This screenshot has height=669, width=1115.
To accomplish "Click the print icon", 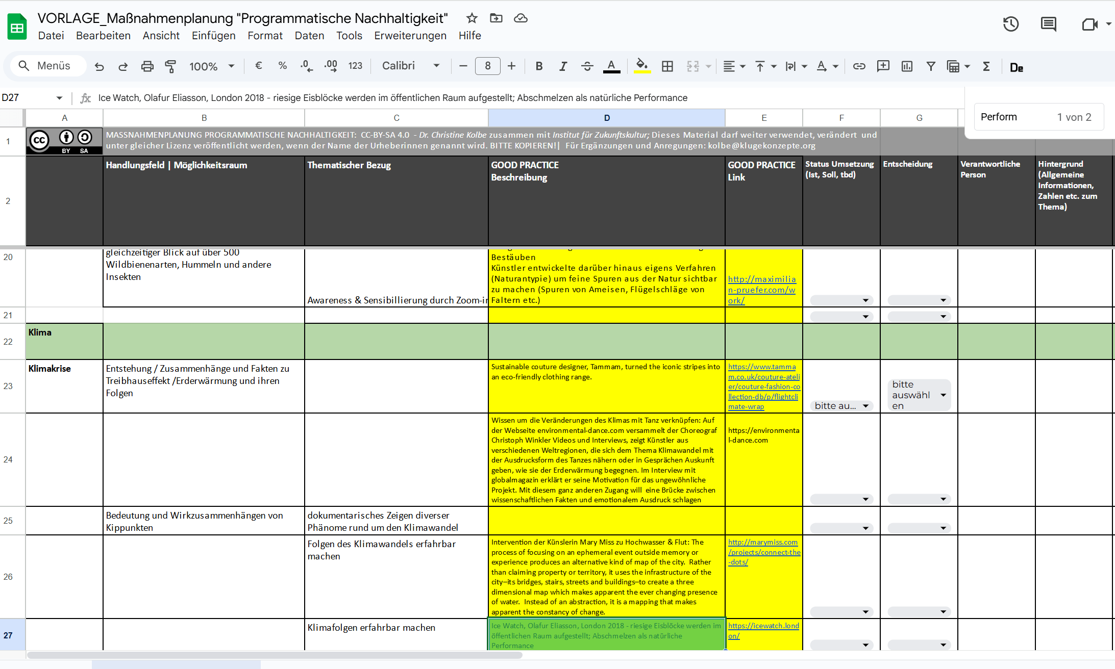I will (x=147, y=66).
